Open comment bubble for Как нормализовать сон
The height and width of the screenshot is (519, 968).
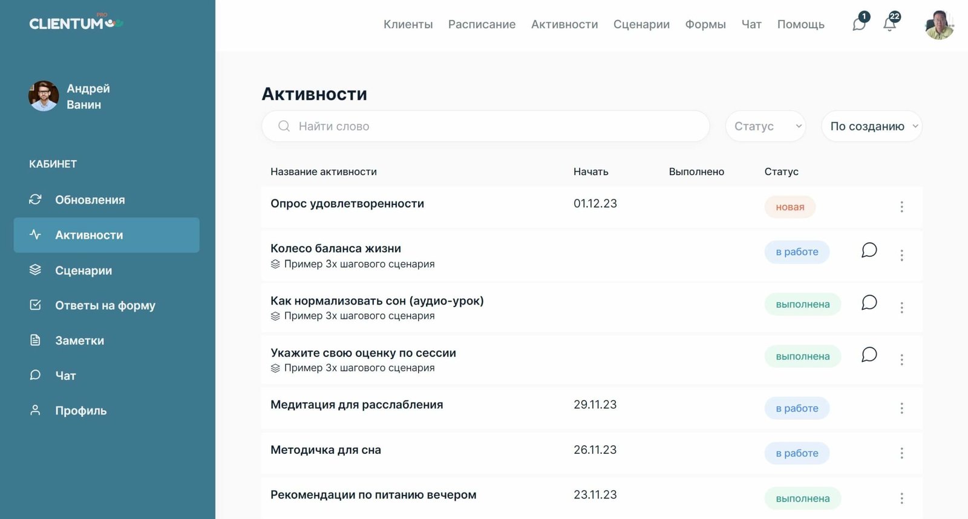pos(869,302)
